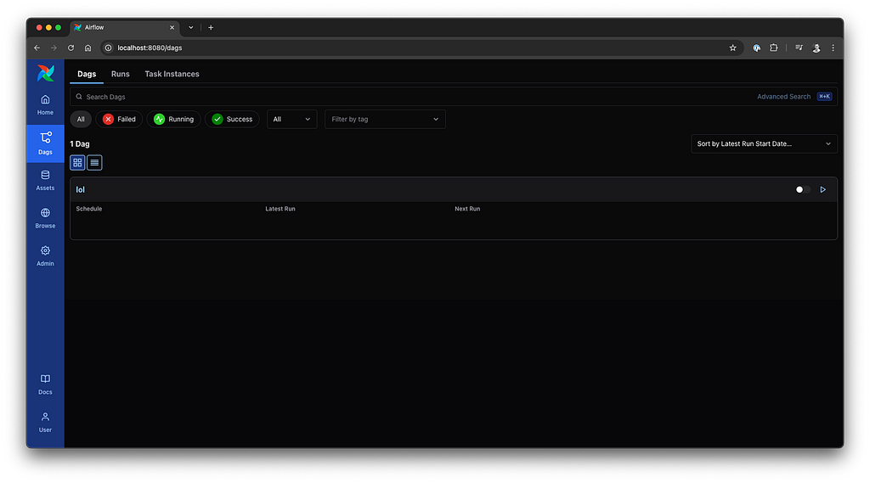Switch to table list view

coord(94,162)
